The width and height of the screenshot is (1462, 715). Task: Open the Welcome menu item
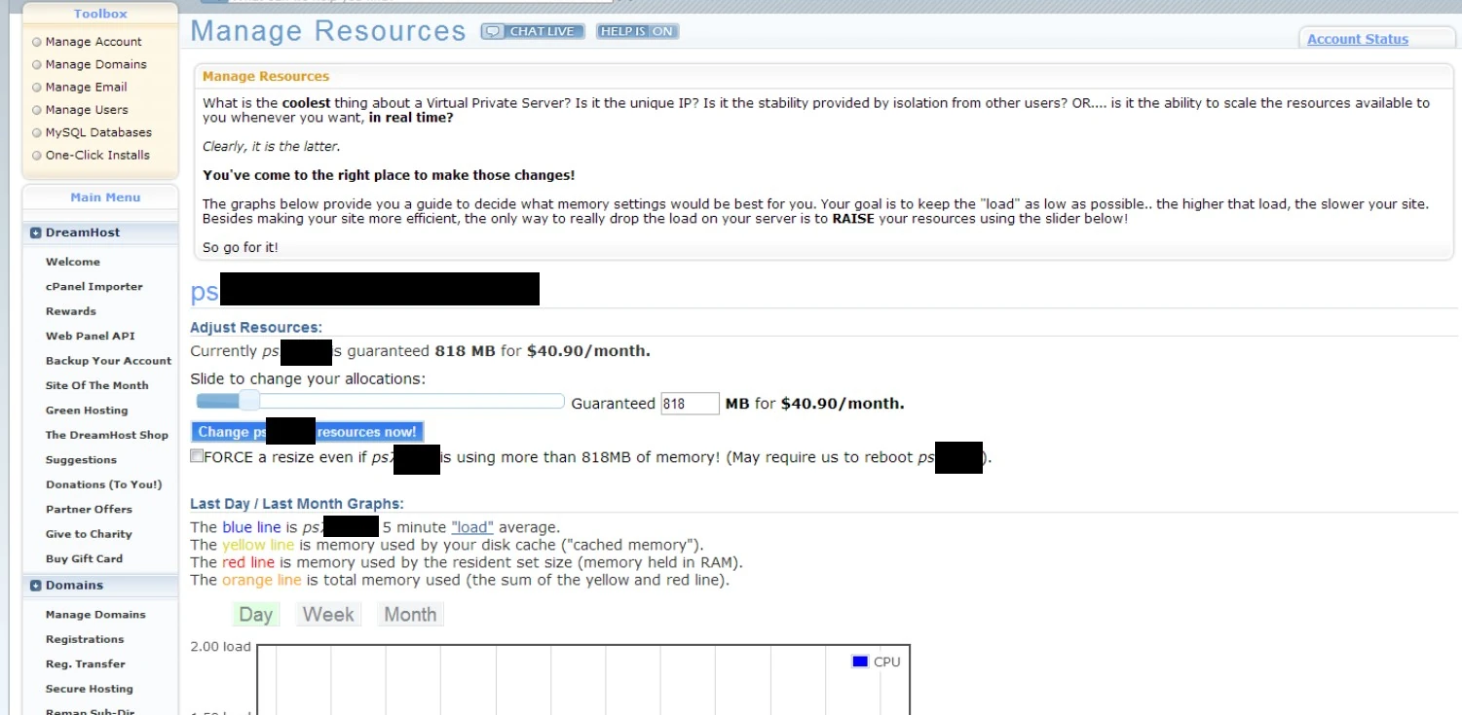pos(73,262)
